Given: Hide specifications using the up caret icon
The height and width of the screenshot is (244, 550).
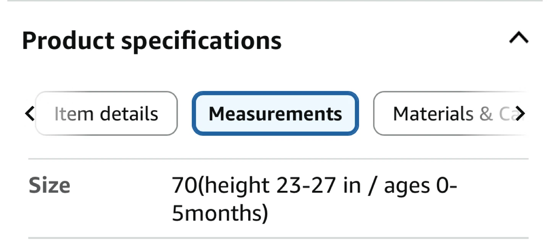Looking at the screenshot, I should [x=519, y=39].
